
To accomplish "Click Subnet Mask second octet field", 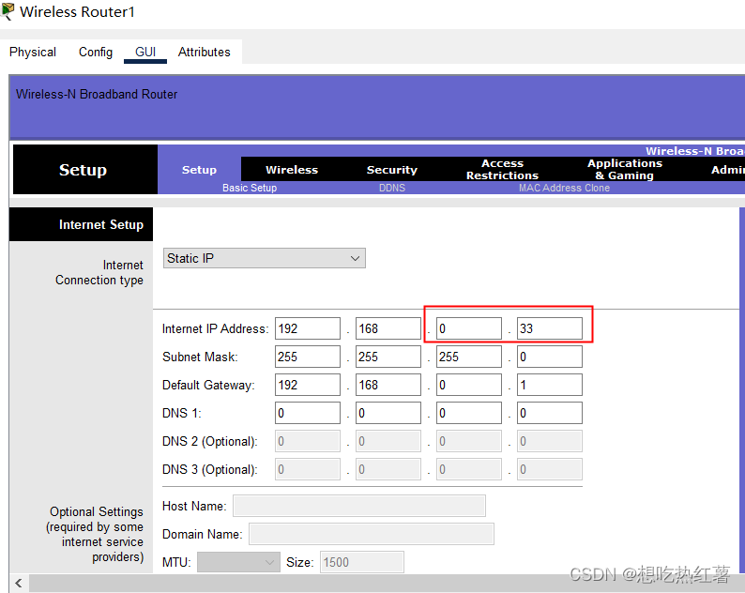I will pyautogui.click(x=388, y=357).
